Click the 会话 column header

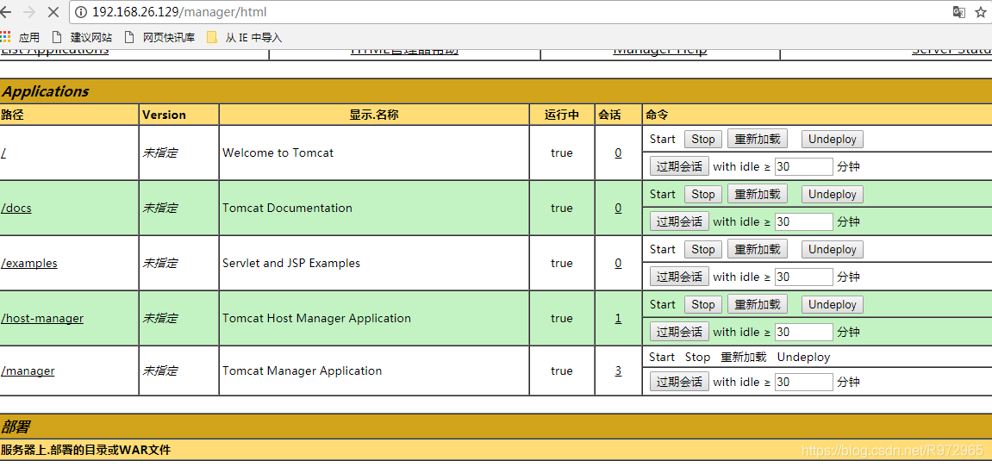618,115
